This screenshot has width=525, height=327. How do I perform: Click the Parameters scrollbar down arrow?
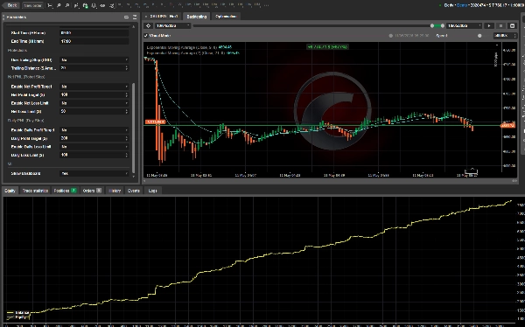pos(134,177)
